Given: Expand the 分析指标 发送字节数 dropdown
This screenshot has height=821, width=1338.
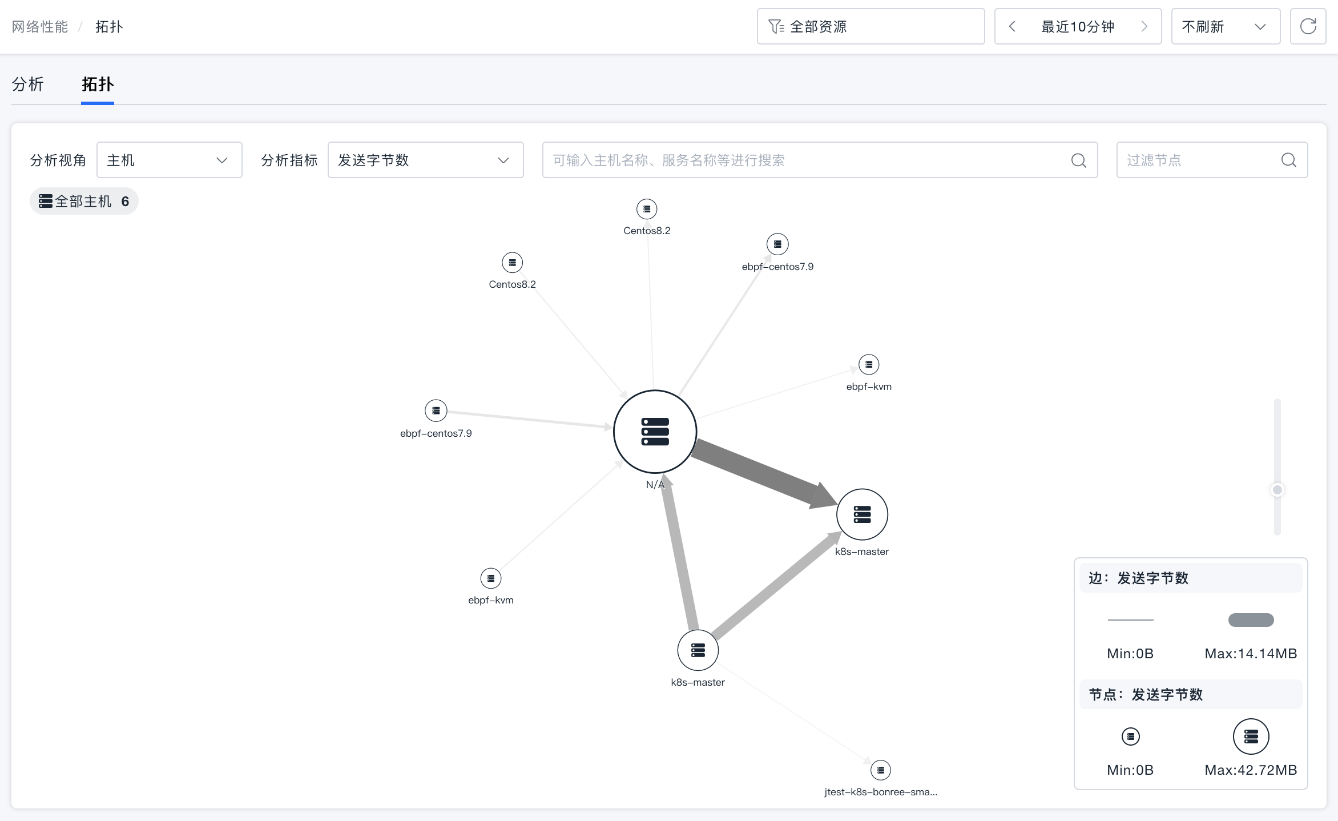Looking at the screenshot, I should pyautogui.click(x=425, y=160).
